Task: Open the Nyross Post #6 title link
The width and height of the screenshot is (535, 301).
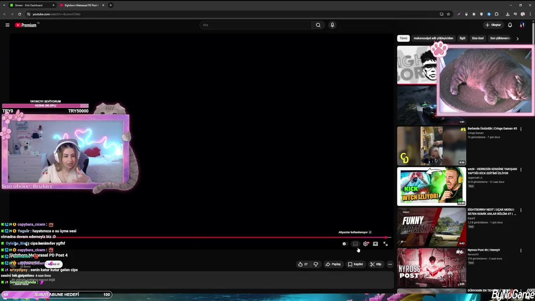Action: coord(484,250)
